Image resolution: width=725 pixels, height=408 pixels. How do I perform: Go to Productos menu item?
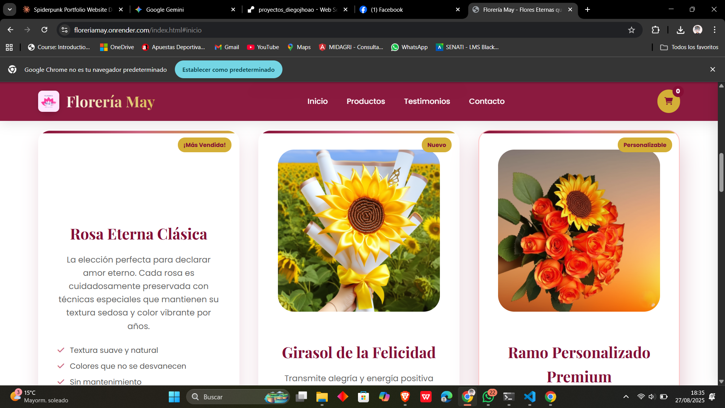(366, 101)
